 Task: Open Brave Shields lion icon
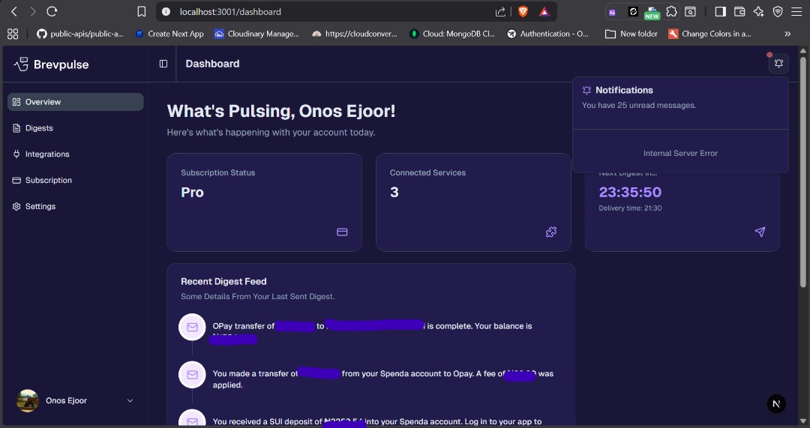click(523, 11)
